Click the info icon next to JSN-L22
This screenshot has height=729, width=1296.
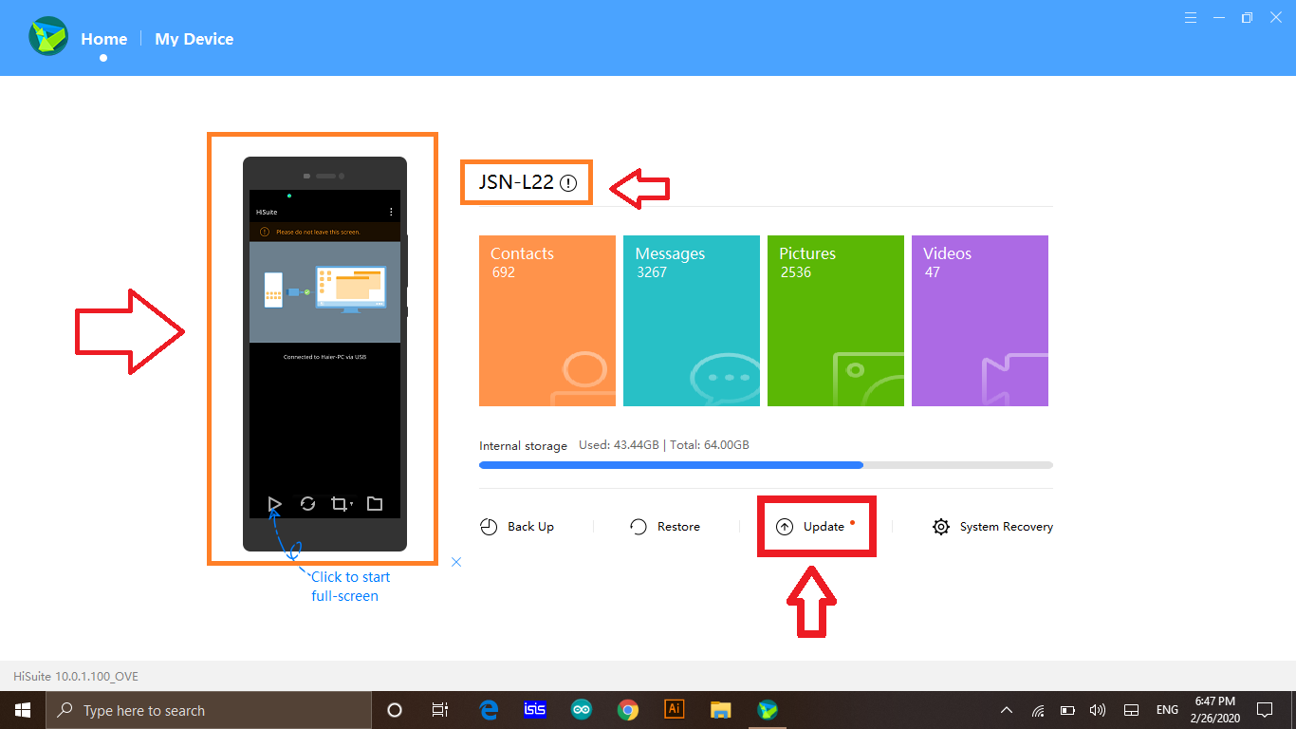coord(568,183)
